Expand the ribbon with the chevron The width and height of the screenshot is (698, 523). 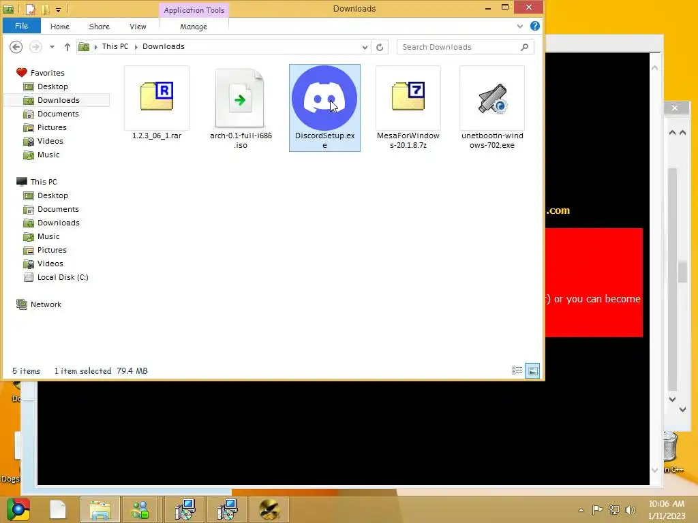[519, 27]
